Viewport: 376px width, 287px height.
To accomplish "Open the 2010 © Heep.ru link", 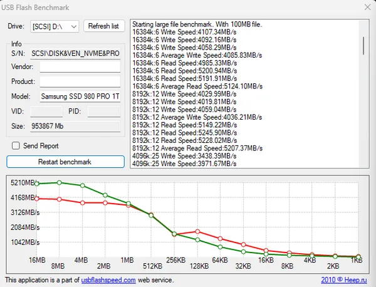I will click(x=344, y=280).
